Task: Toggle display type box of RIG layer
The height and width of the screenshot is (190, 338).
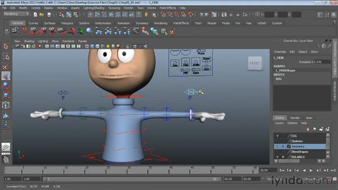Action: point(283,136)
